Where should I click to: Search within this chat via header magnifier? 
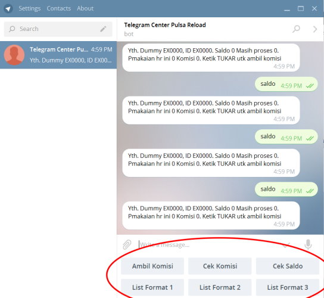tap(296, 29)
